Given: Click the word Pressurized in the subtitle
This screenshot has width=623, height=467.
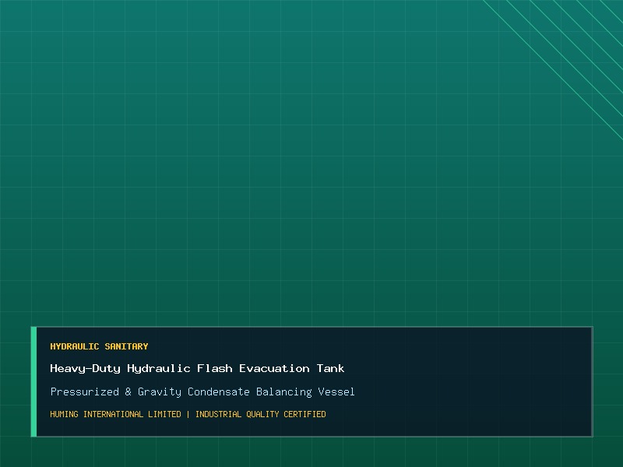Looking at the screenshot, I should 85,392.
